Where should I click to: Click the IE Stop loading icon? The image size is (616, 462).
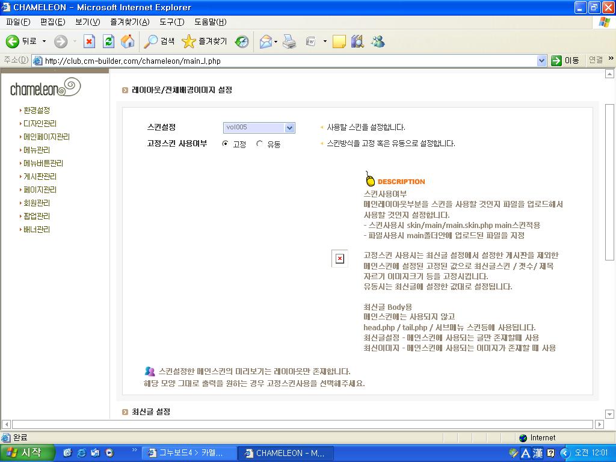pyautogui.click(x=89, y=42)
